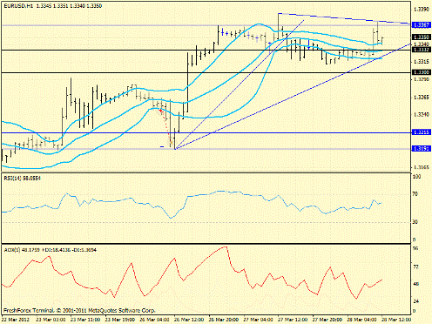432x324 pixels.
Task: Click the 1.3240 price axis value
Action: pos(422,114)
